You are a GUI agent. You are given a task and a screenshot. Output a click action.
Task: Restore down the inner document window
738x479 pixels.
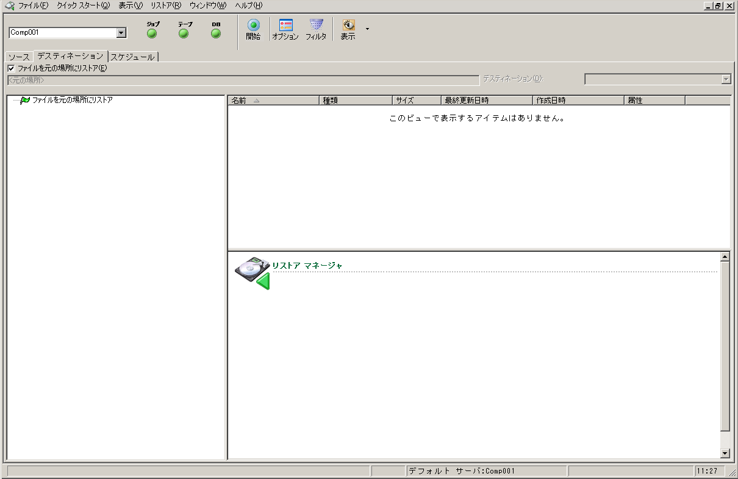(718, 5)
